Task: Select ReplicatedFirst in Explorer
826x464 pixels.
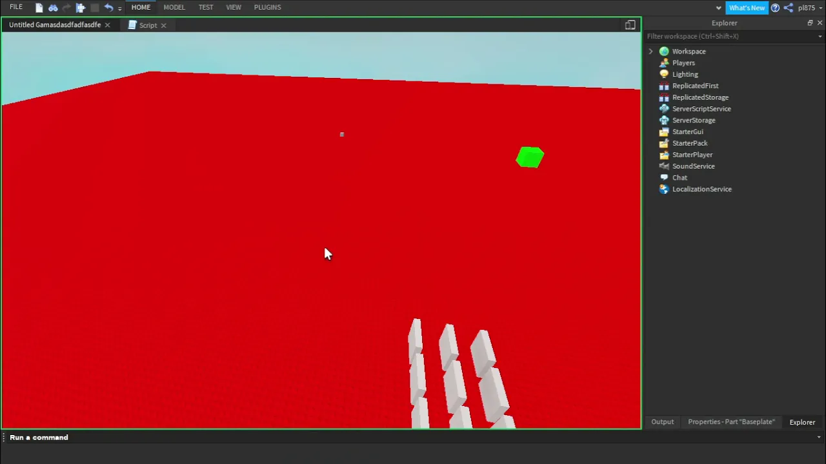Action: [695, 86]
